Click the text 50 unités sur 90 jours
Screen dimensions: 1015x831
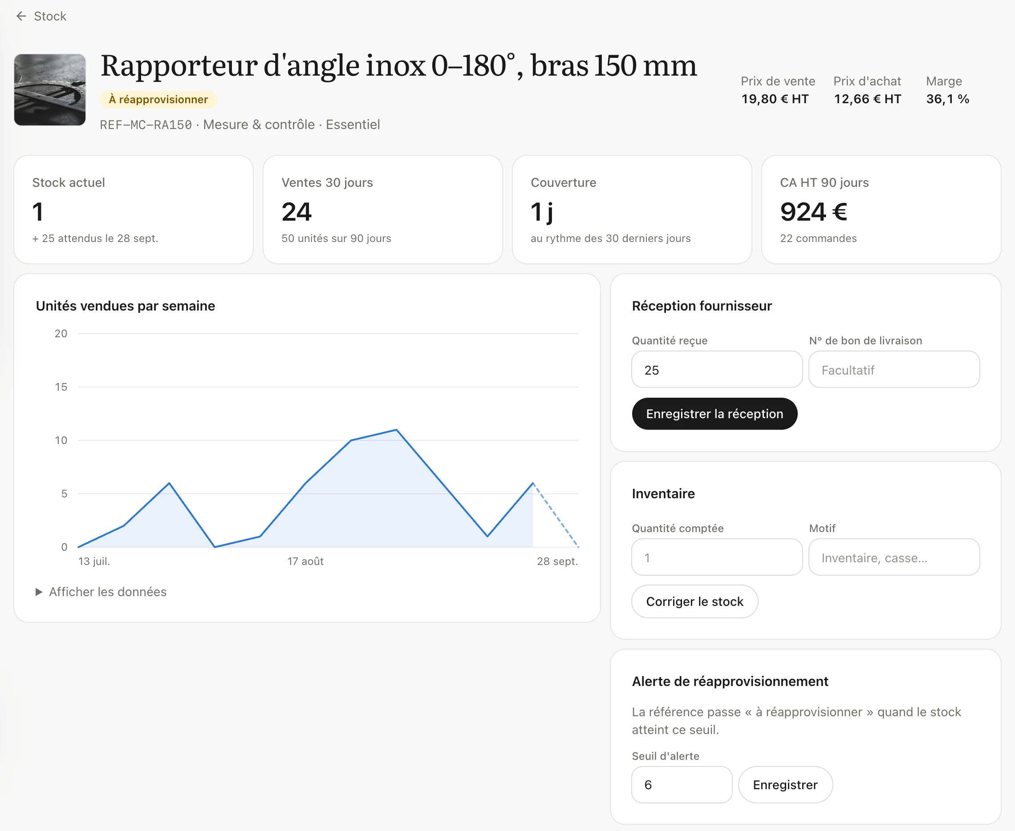pyautogui.click(x=336, y=238)
